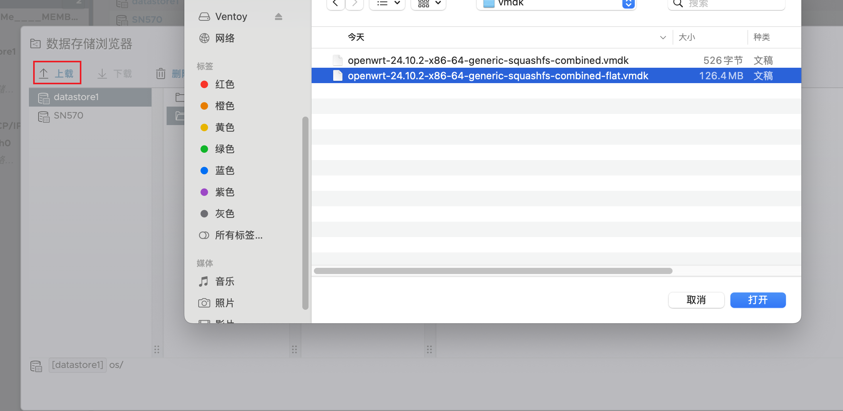
Task: Select Ventoy in the sidebar
Action: [x=231, y=17]
